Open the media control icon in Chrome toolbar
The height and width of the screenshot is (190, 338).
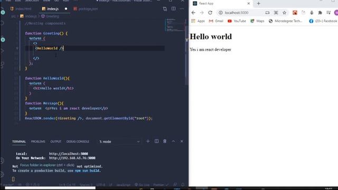click(328, 13)
